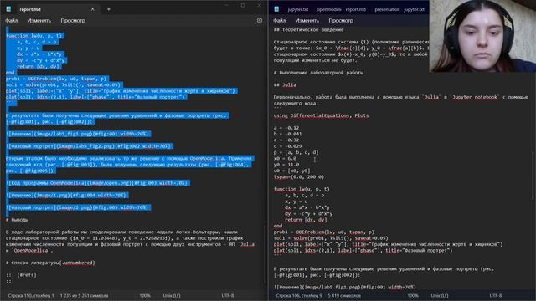
Task: Click UTF-8 encoding in right status bar
Action: tap(496, 295)
